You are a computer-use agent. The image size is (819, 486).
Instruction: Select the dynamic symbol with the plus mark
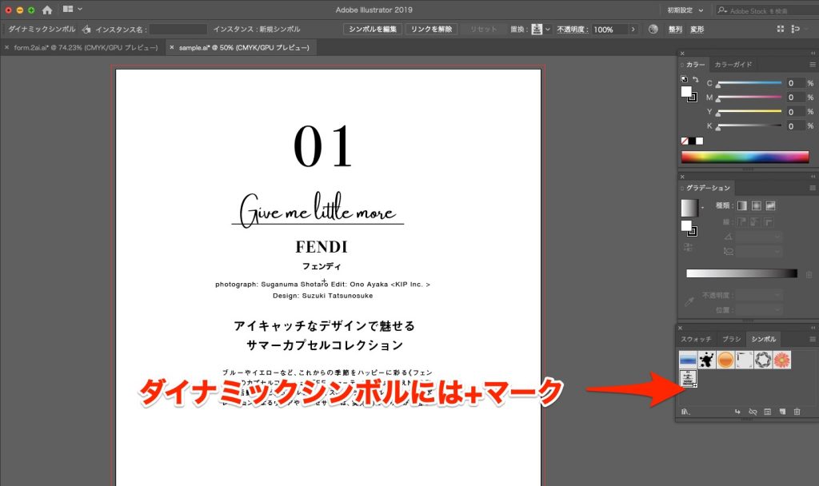point(688,378)
